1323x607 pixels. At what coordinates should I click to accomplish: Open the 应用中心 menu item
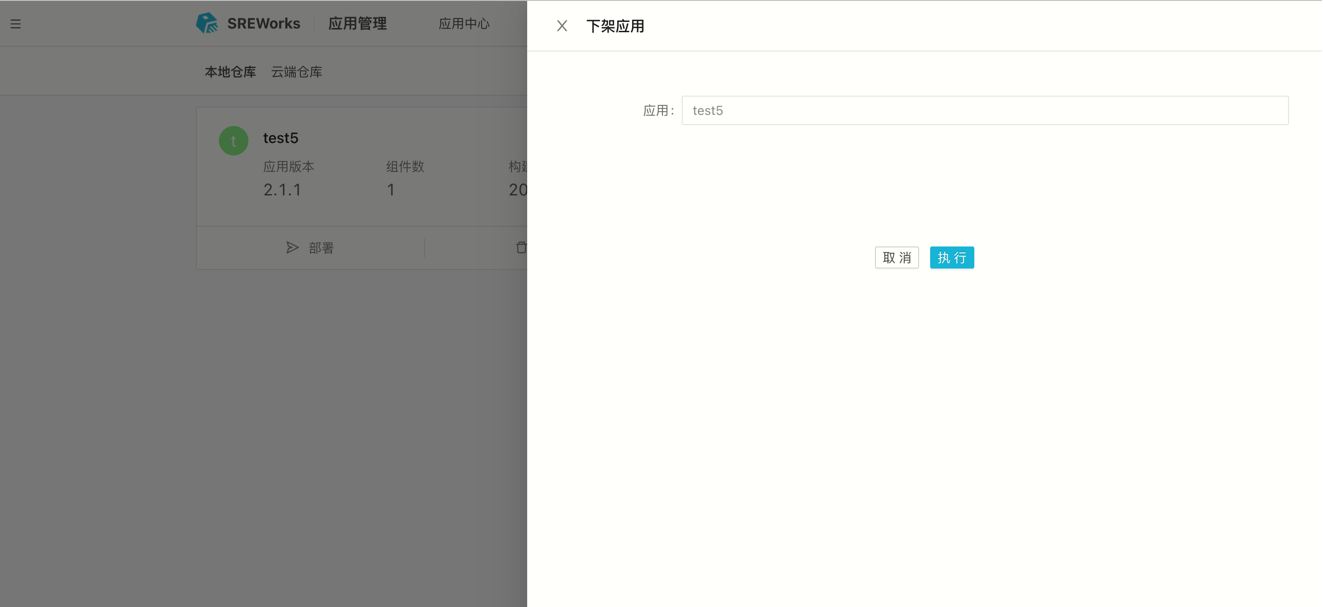click(x=464, y=23)
